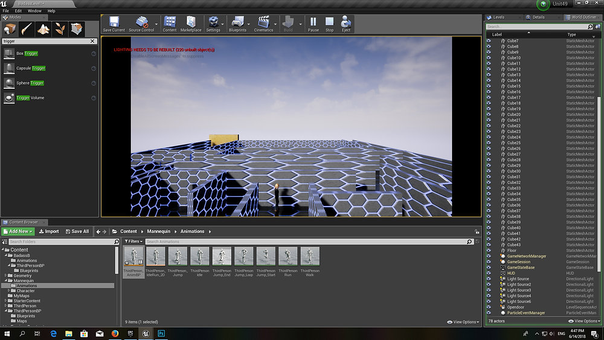Select the Landscape mode icon
The image size is (604, 340).
coord(43,29)
